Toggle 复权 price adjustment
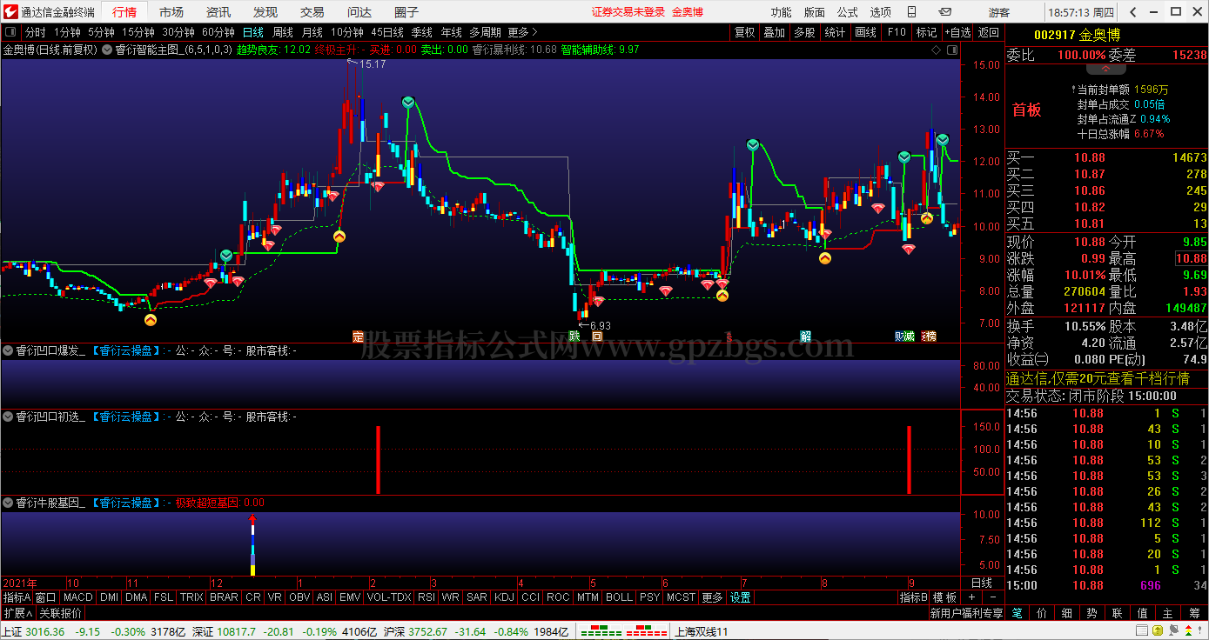Screen dimensions: 1209x640 coord(745,32)
